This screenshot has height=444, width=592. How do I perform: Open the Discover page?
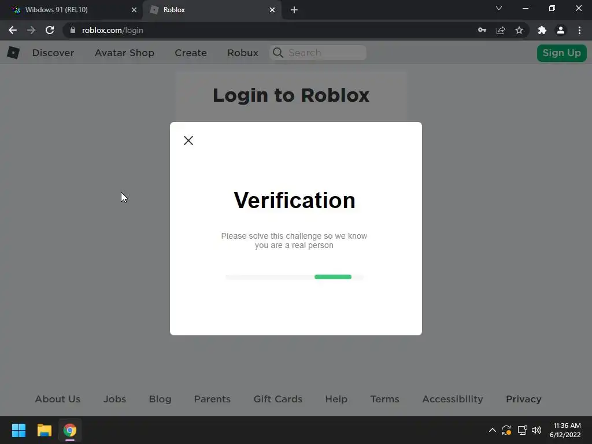coord(53,53)
